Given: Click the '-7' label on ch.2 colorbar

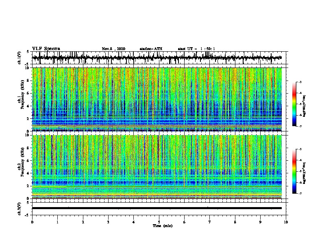Looking at the screenshot, I should tap(300, 193).
